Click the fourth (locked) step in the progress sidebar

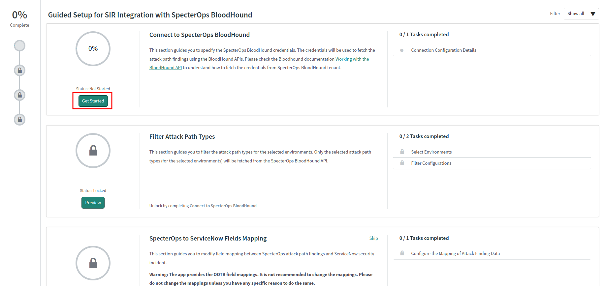tap(19, 119)
